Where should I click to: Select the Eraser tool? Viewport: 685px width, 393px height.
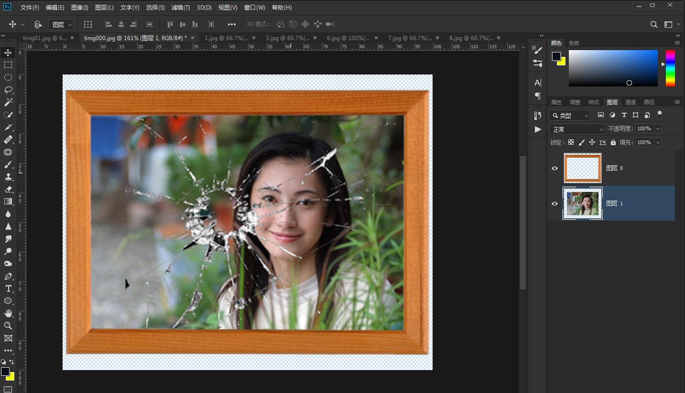coord(8,189)
